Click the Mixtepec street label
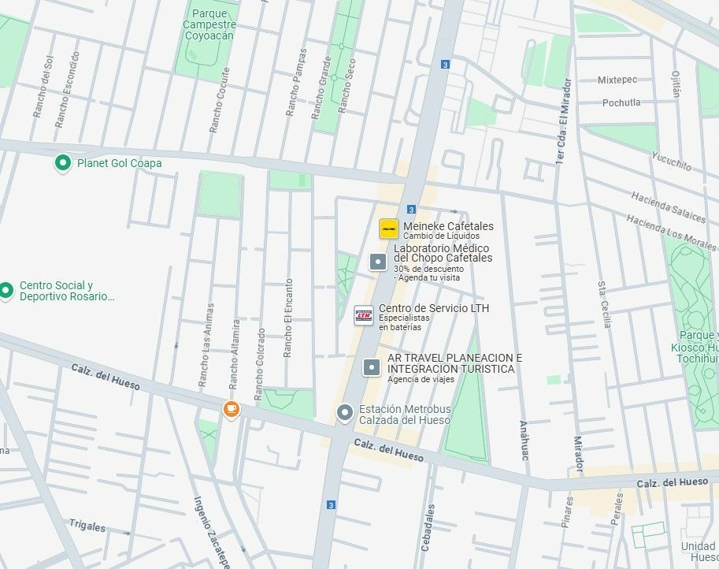 coord(617,80)
